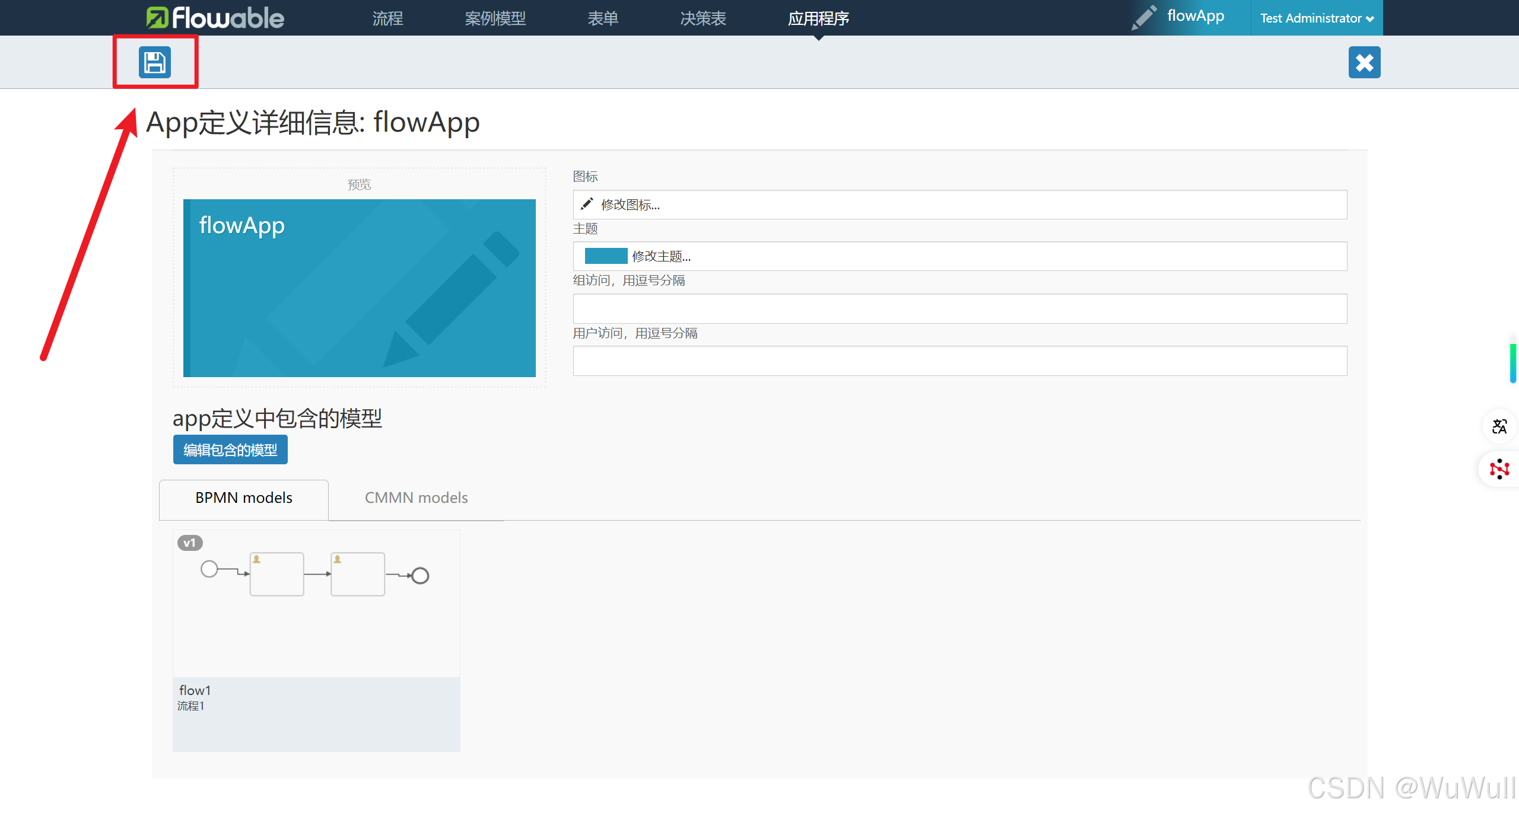The image size is (1519, 813).
Task: Click 编辑包含的模型 button
Action: point(230,450)
